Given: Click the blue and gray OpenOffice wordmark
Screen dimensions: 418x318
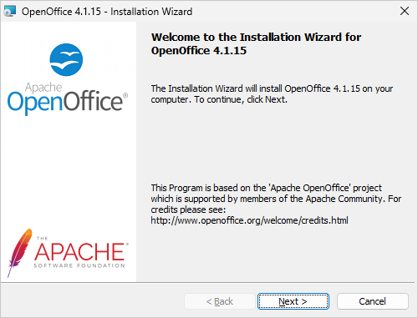Looking at the screenshot, I should (x=68, y=102).
